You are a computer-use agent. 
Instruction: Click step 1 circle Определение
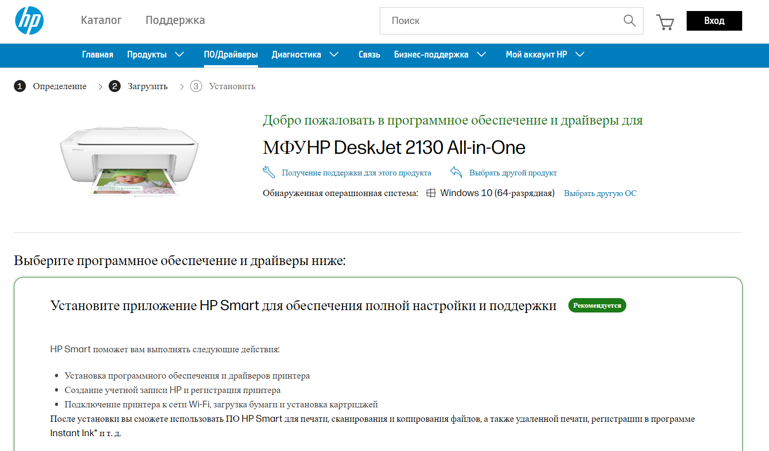(20, 86)
